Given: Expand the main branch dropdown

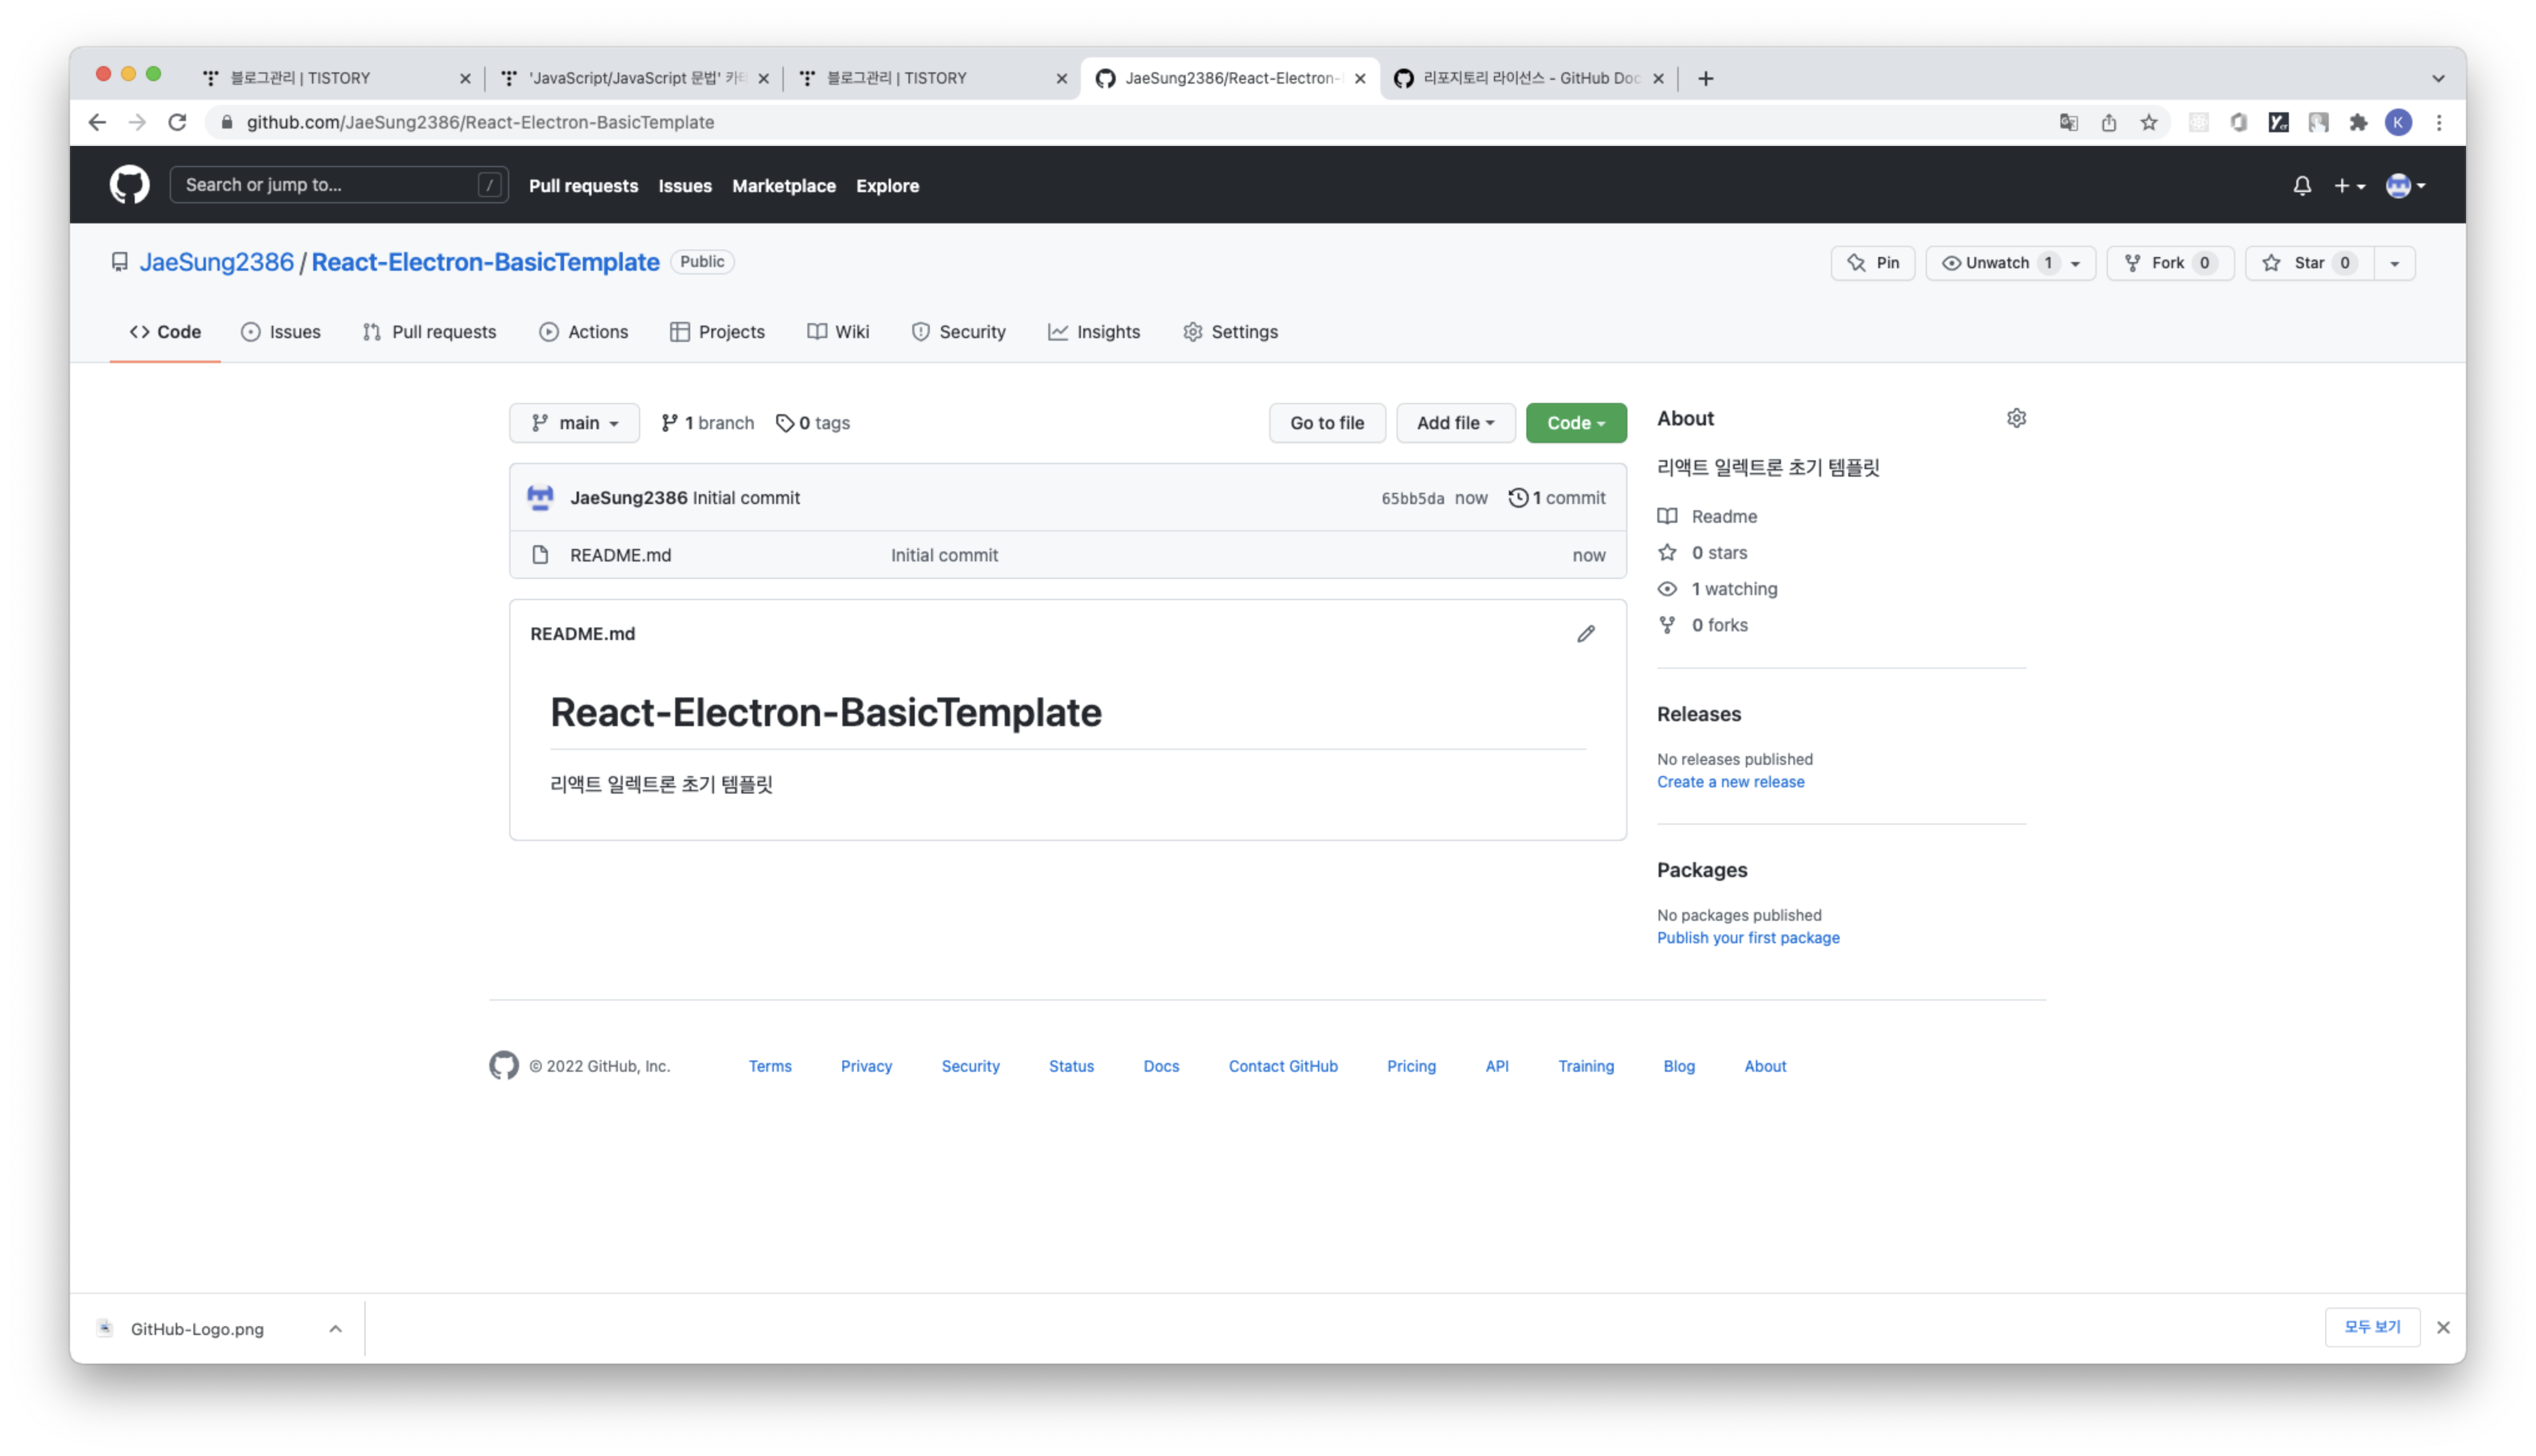Looking at the screenshot, I should click(x=574, y=423).
